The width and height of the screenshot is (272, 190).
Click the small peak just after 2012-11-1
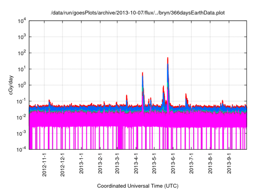49,101
